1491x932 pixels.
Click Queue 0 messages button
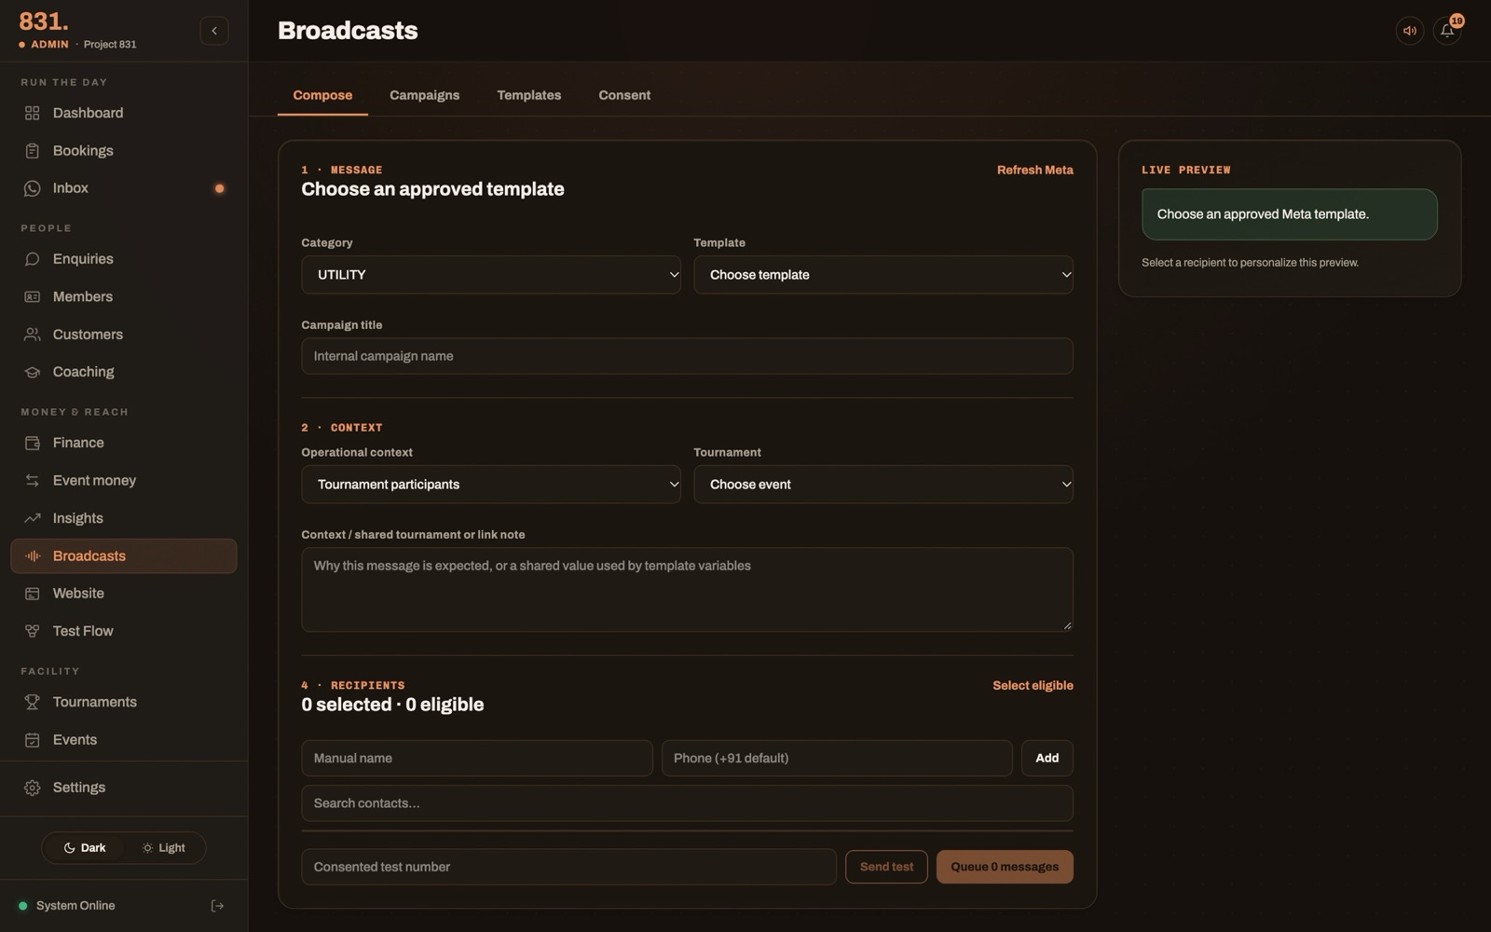pyautogui.click(x=1005, y=867)
